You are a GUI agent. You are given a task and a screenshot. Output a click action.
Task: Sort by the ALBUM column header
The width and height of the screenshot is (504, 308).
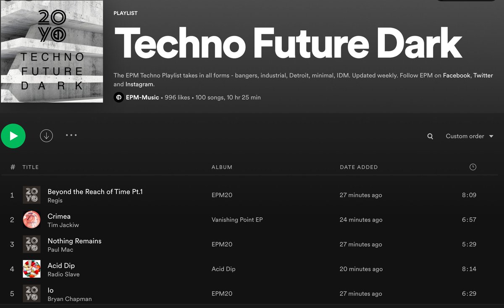coord(222,167)
